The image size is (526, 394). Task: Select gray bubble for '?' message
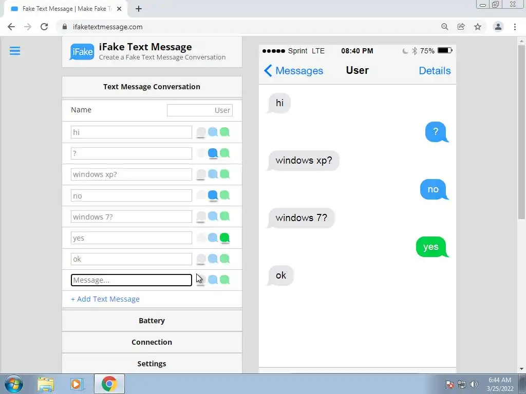201,153
